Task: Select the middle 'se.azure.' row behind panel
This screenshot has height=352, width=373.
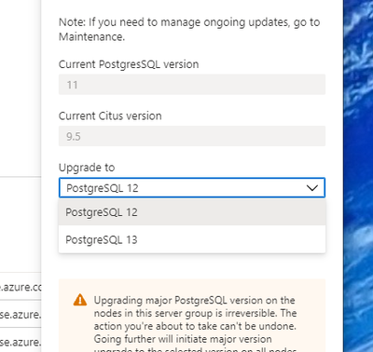Action: 21,314
